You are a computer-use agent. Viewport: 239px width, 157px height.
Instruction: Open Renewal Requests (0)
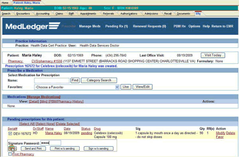pyautogui.click(x=149, y=26)
